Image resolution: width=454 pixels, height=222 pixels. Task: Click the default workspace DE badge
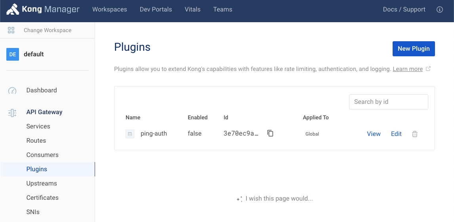click(x=13, y=54)
